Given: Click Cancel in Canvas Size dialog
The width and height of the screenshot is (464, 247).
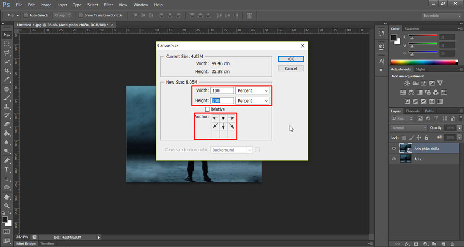Looking at the screenshot, I should 291,68.
